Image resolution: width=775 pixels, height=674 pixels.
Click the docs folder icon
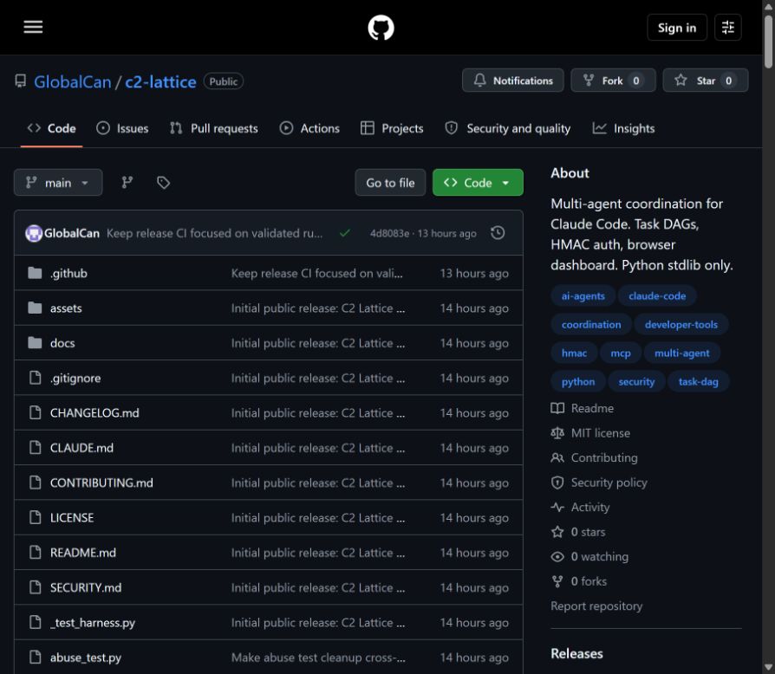[35, 343]
